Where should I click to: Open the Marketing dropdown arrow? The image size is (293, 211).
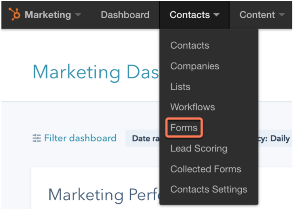pyautogui.click(x=78, y=15)
